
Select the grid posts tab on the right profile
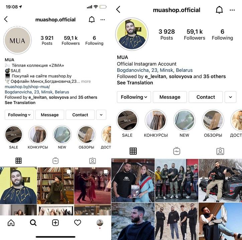tap(133, 151)
